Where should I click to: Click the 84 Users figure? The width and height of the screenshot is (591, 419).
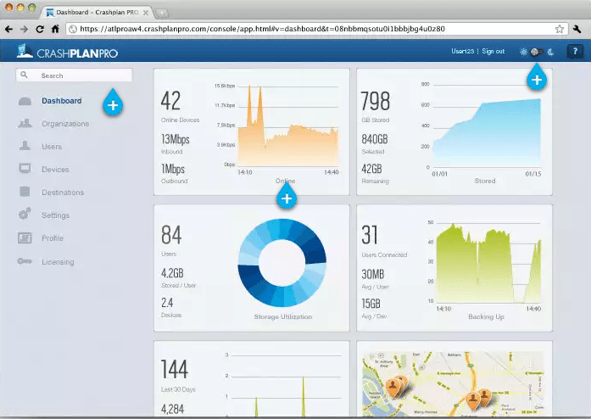click(171, 235)
